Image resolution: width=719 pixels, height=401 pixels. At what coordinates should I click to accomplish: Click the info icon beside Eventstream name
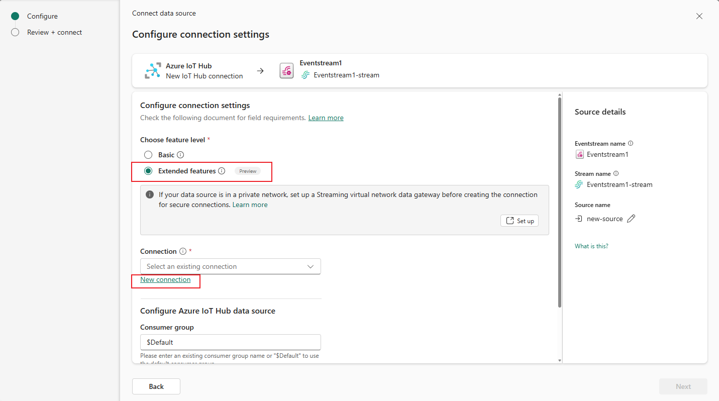[x=631, y=143]
